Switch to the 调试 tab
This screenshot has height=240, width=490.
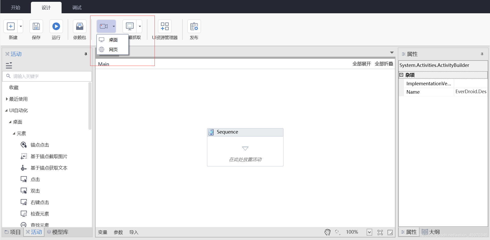(77, 8)
